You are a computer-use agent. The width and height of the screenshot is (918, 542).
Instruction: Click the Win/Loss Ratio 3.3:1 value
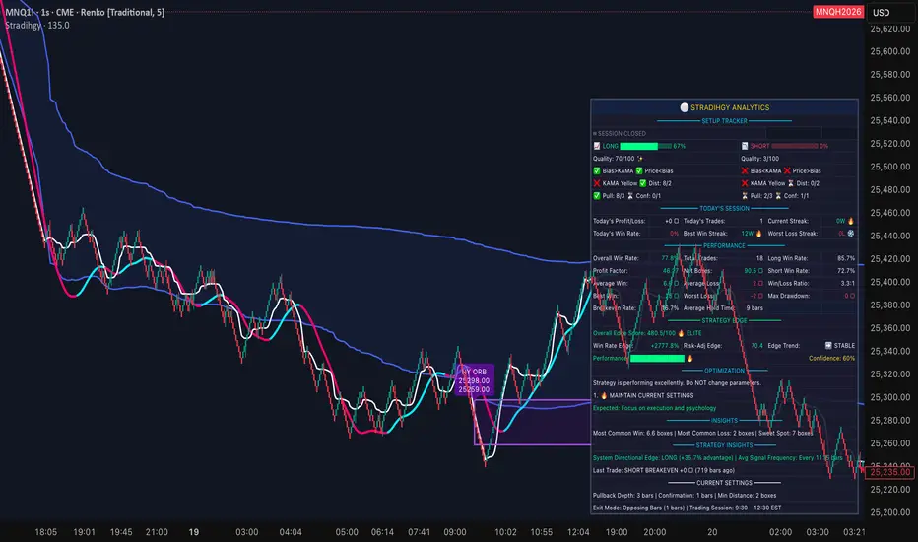click(x=848, y=283)
